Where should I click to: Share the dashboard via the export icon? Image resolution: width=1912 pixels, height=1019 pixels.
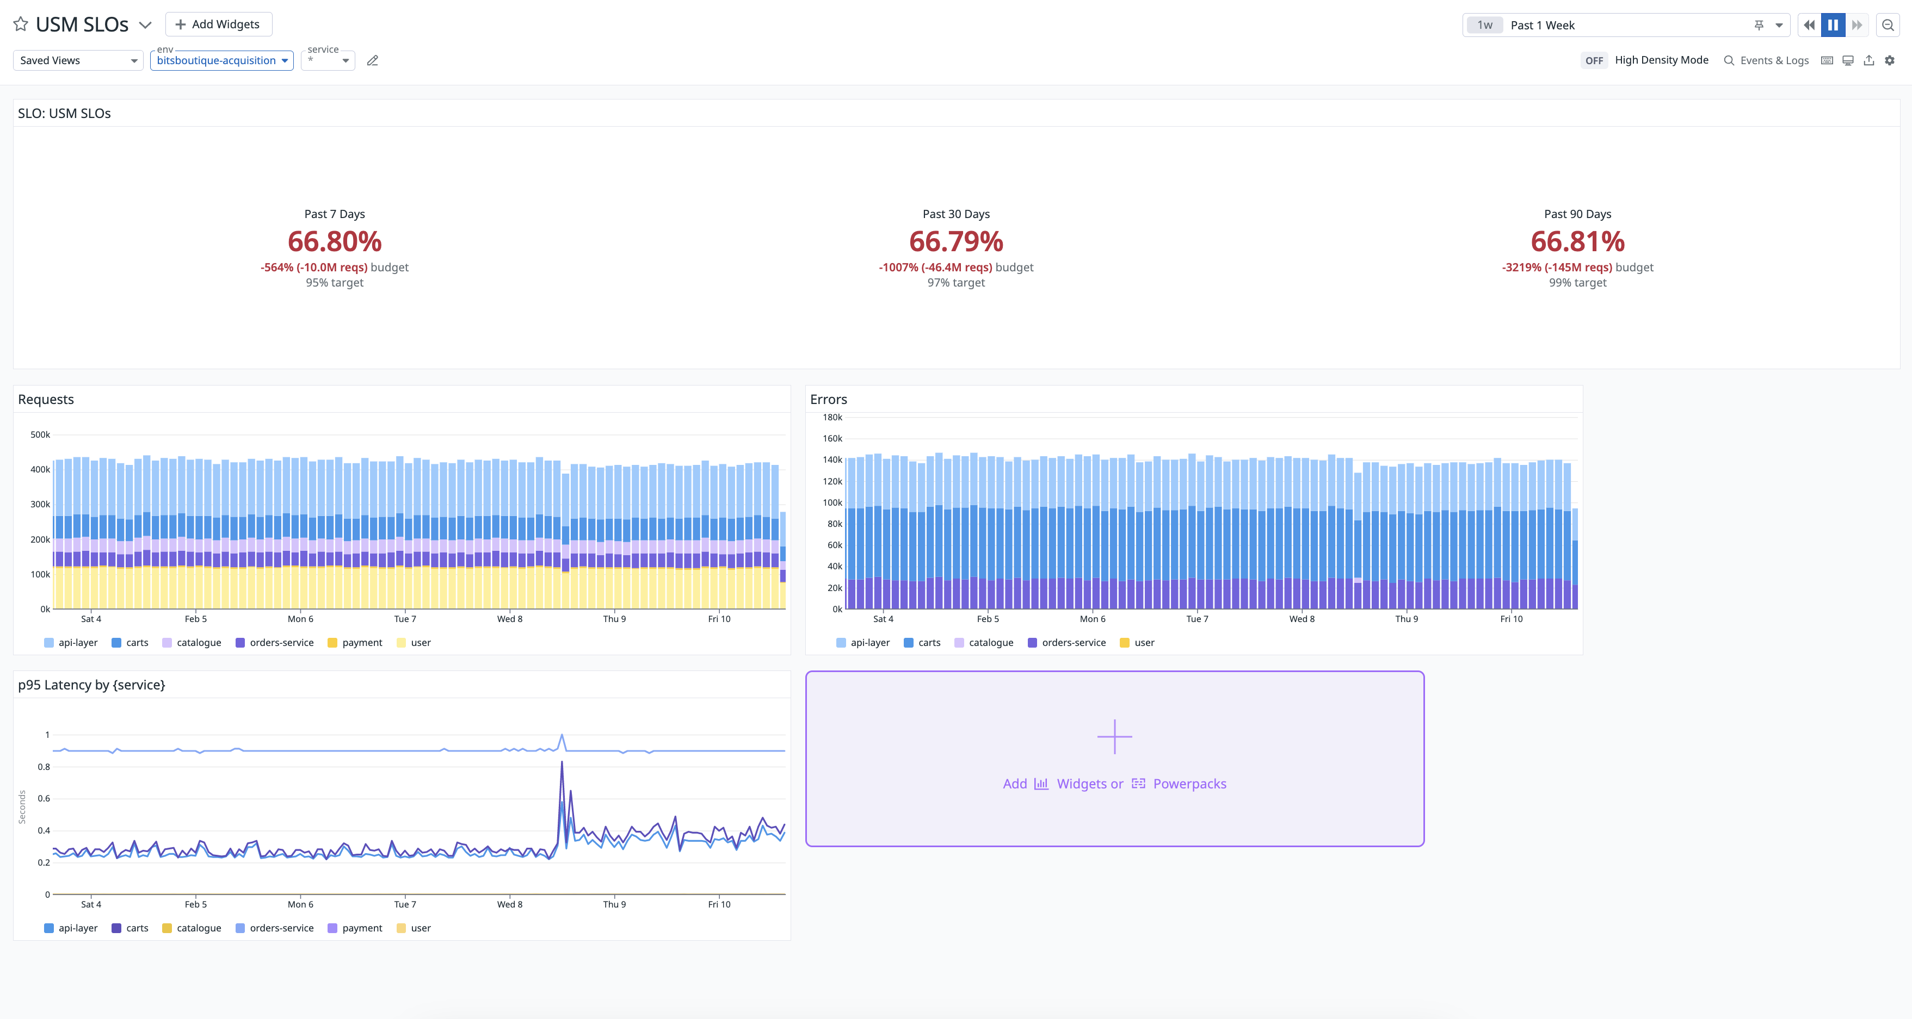coord(1868,60)
